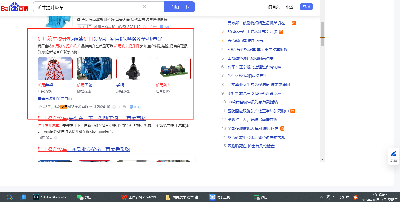Click the 北京企腾网络技术有限公司 advertiser name

click(x=74, y=107)
